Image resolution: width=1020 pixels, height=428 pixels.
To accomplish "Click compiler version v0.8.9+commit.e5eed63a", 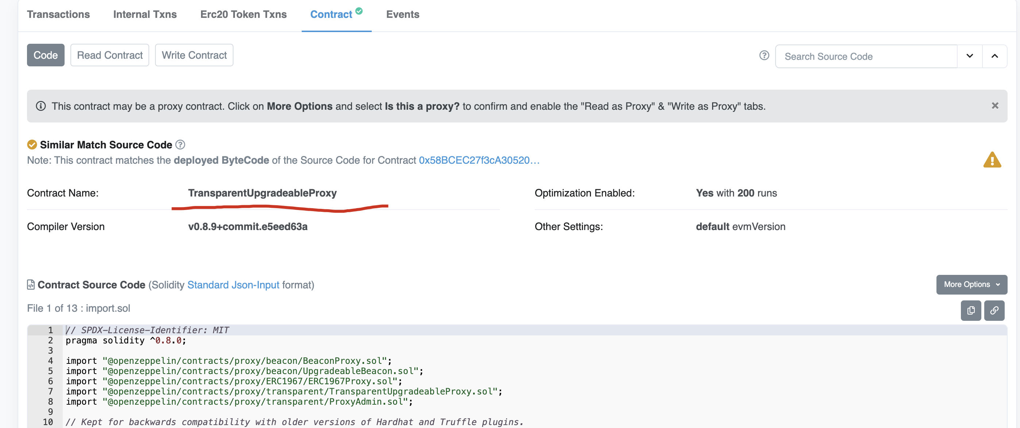I will tap(248, 227).
